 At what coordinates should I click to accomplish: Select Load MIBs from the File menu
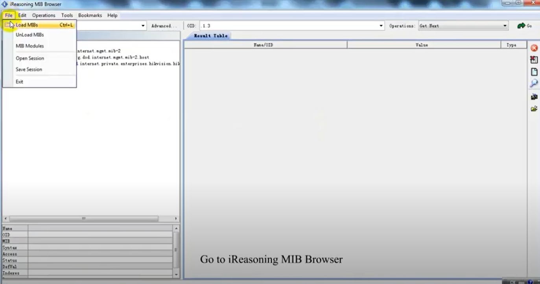click(39, 25)
